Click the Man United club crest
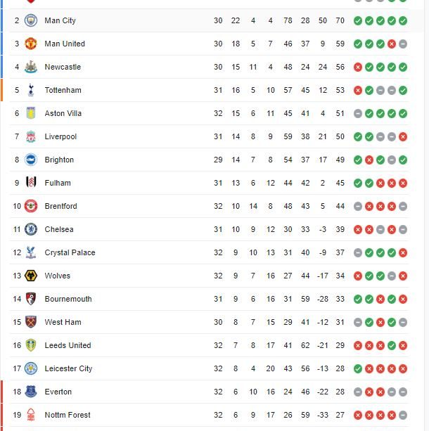Image resolution: width=429 pixels, height=431 pixels. point(30,44)
